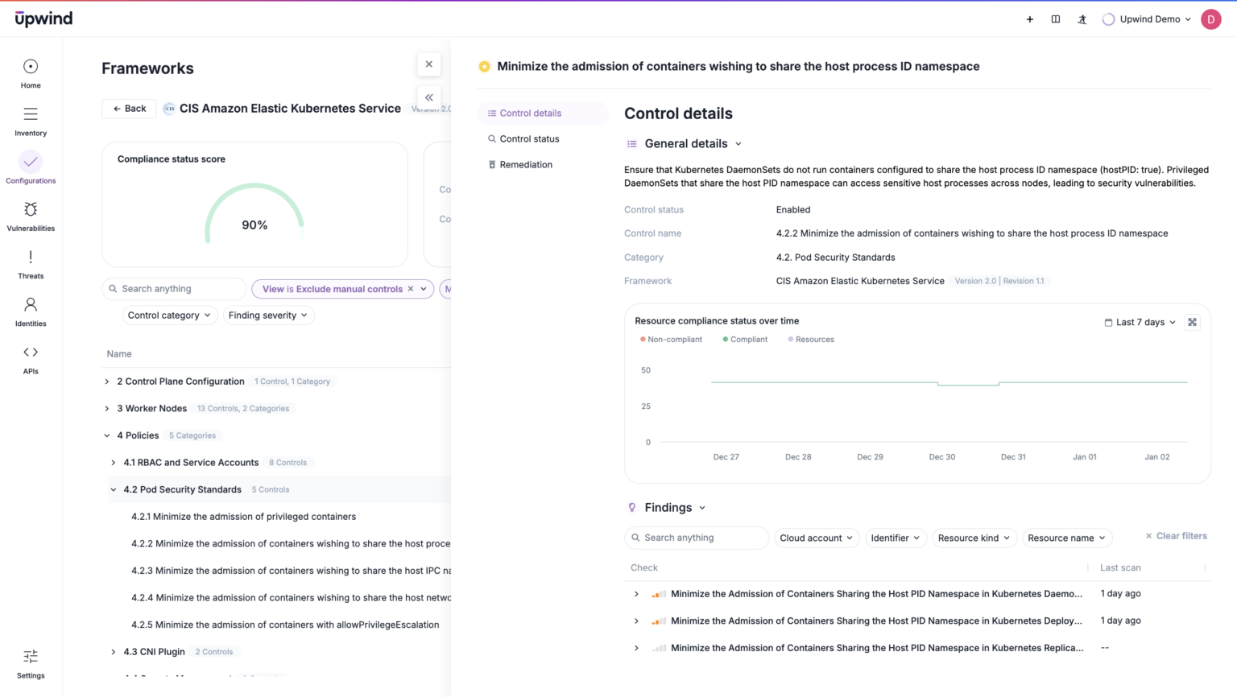Open the Home sidebar section
The image size is (1237, 697).
point(30,72)
